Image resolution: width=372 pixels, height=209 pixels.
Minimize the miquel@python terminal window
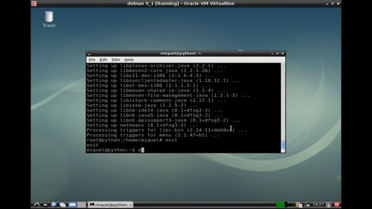[272, 53]
